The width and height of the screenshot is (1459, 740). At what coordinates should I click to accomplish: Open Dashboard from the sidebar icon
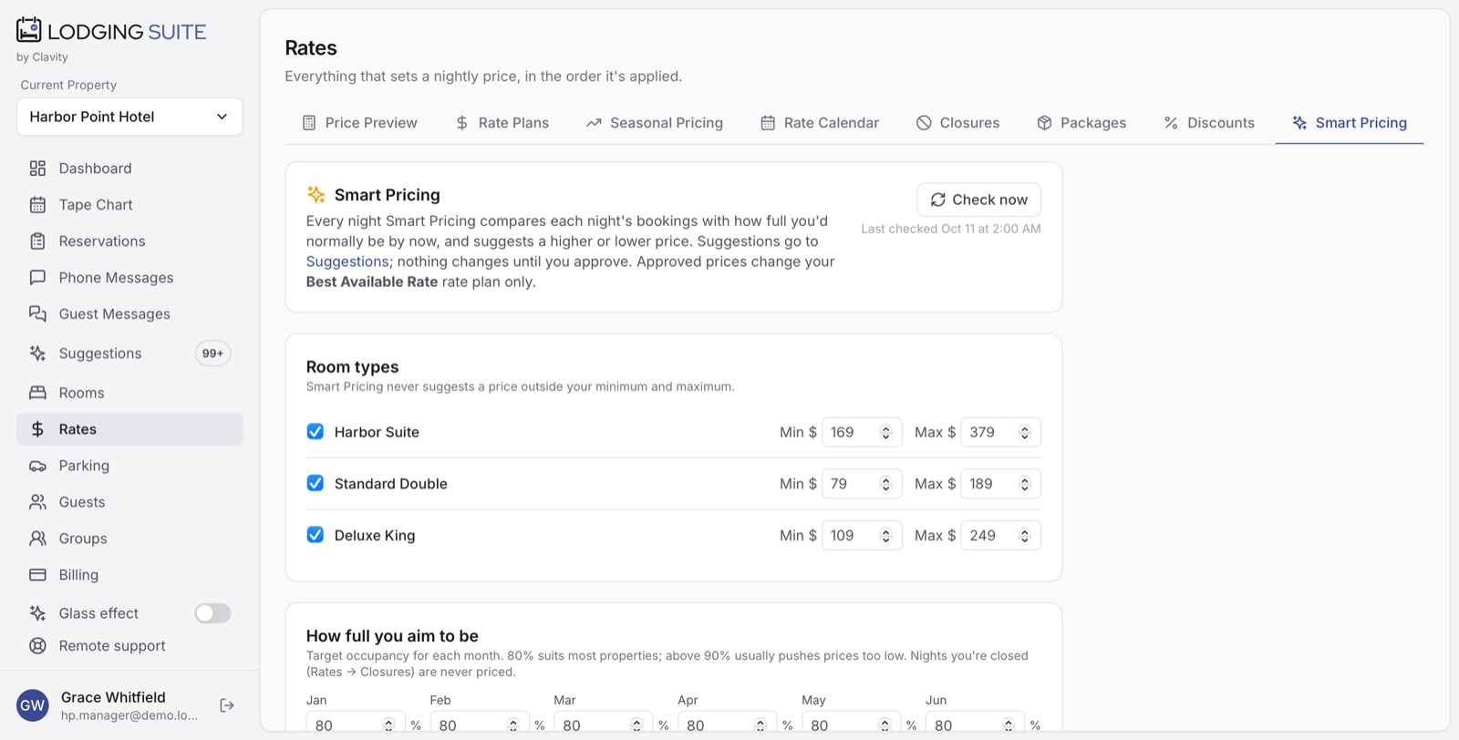37,169
